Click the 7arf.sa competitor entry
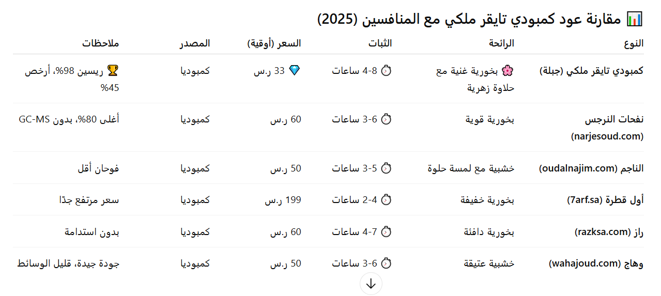This screenshot has height=296, width=661. (604, 199)
